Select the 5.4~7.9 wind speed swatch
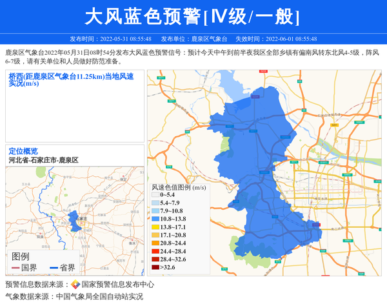This screenshot has height=304, width=387. coord(155,203)
